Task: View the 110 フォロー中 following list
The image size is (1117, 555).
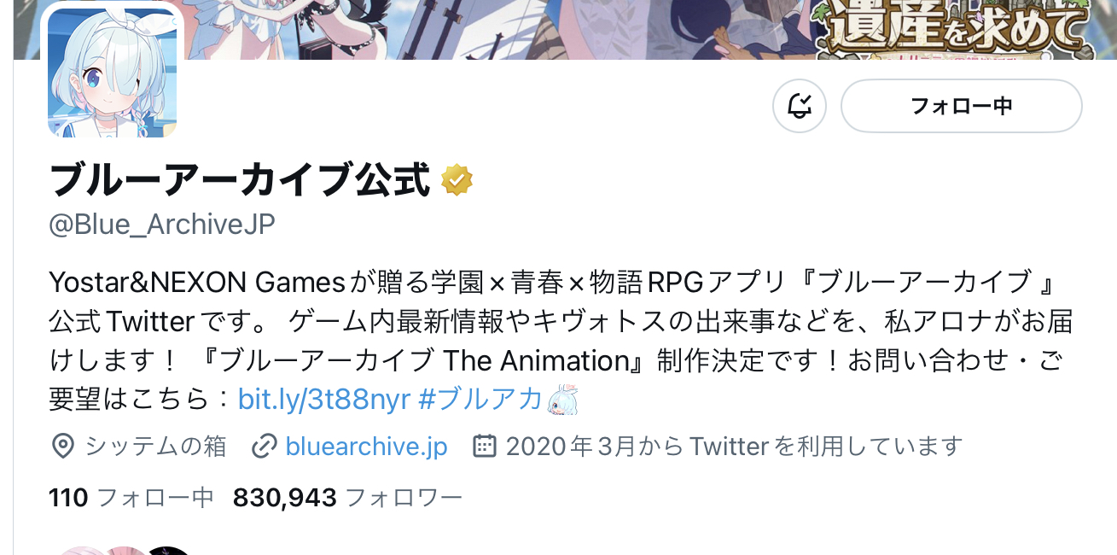Action: pyautogui.click(x=131, y=498)
